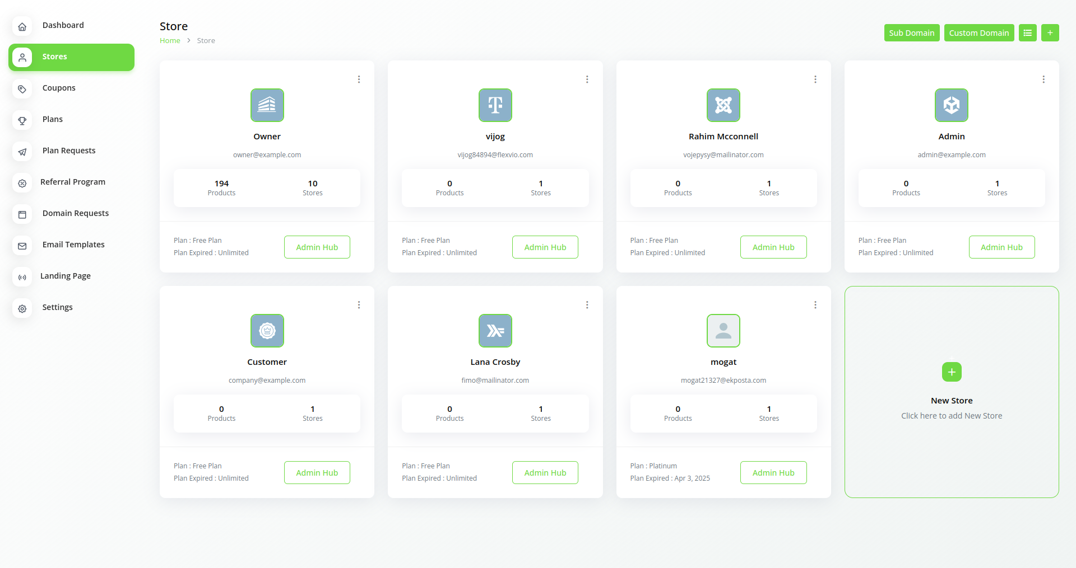The height and width of the screenshot is (568, 1076).
Task: Click the Plans trophy icon
Action: pos(22,120)
